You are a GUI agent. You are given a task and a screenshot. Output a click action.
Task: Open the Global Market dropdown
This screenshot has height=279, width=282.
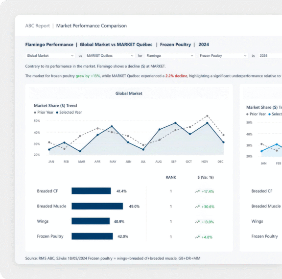pyautogui.click(x=50, y=56)
